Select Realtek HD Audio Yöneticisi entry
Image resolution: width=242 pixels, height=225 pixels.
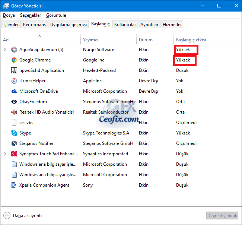pyautogui.click(x=47, y=112)
